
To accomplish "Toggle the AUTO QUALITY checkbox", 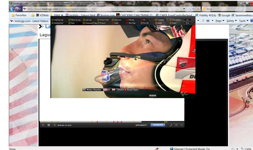I will point(148,125).
